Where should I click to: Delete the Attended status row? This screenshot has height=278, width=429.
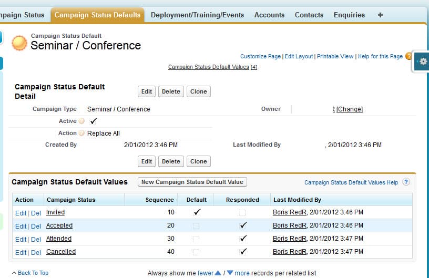(36, 240)
